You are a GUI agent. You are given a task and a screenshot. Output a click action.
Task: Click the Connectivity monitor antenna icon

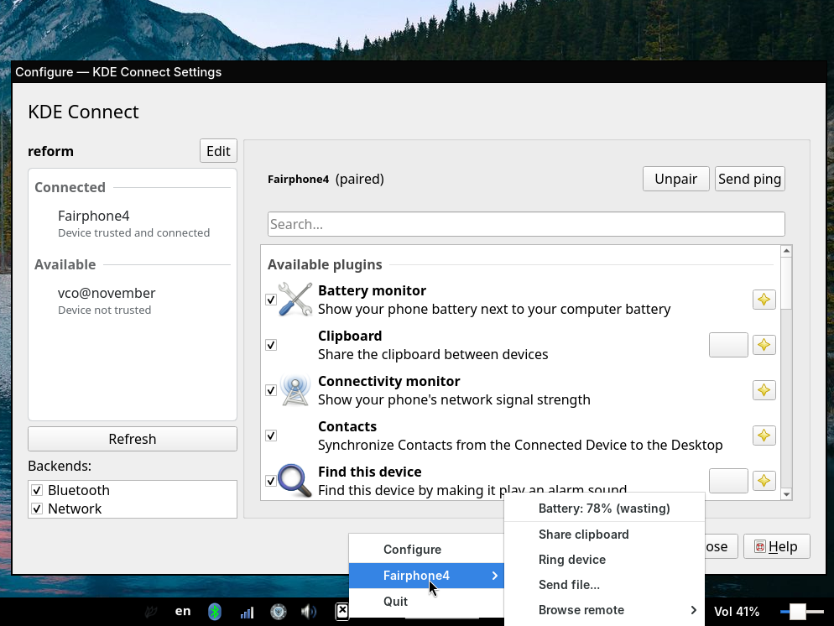click(295, 390)
